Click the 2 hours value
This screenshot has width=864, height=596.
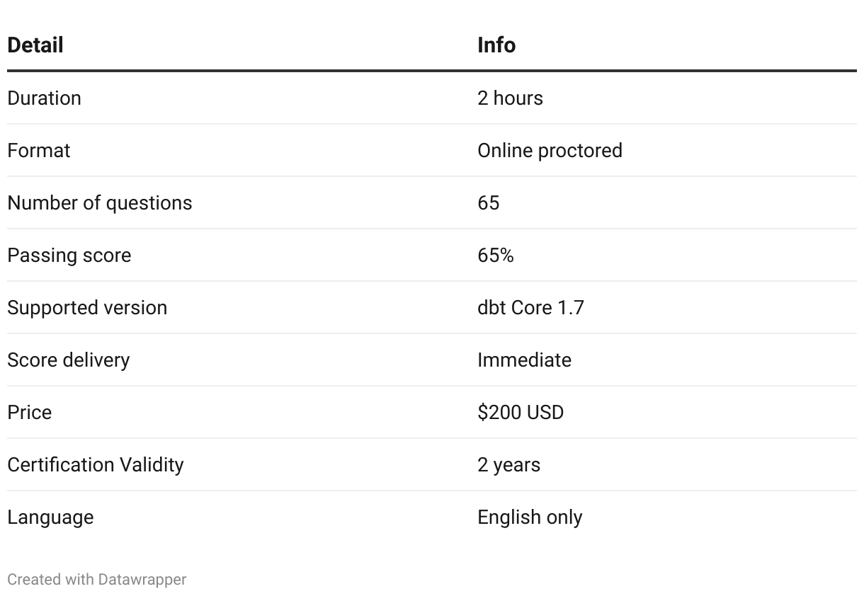pyautogui.click(x=510, y=98)
